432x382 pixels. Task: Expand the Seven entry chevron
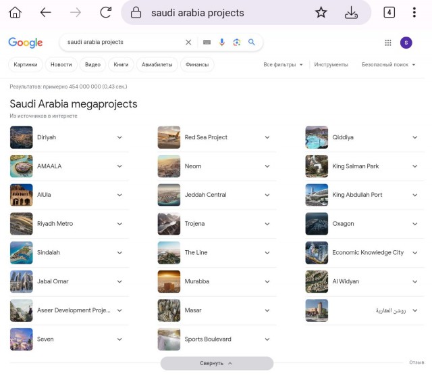[x=119, y=339]
